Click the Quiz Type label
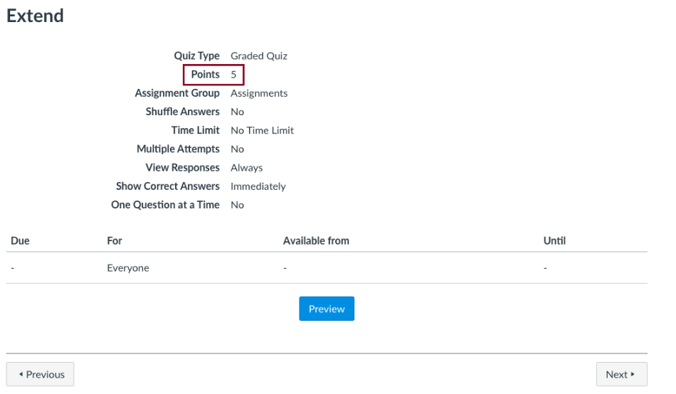676x394 pixels. 196,55
